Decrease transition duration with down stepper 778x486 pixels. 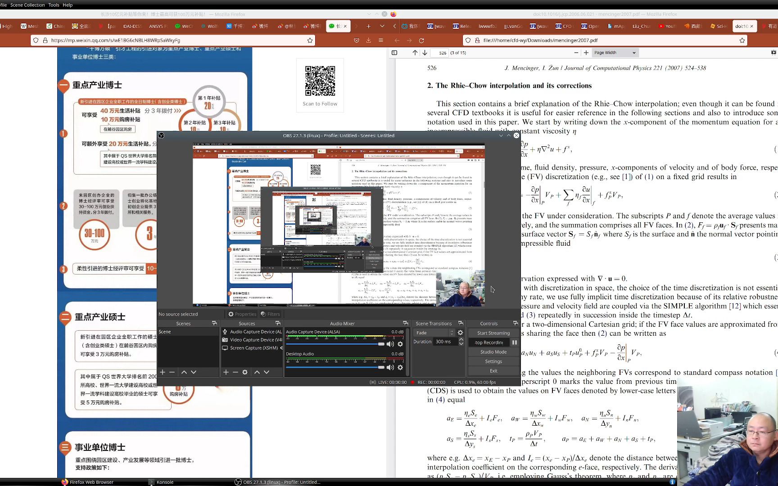pos(461,344)
